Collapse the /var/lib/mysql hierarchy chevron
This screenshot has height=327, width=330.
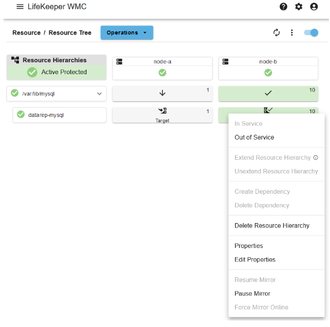coord(100,94)
